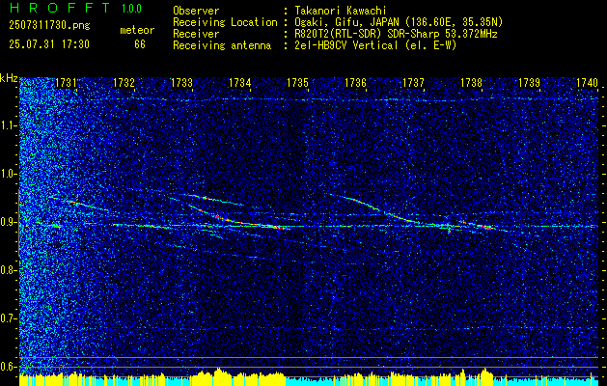Click the kHz axis unit label
The image size is (607, 386).
click(x=9, y=78)
